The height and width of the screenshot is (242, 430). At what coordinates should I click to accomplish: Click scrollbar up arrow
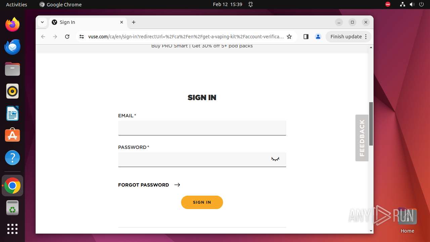[x=371, y=47]
